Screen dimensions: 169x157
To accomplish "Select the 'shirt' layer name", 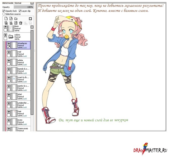I will 20,94.
